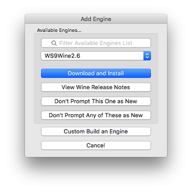
Task: Click the Available Engines... label
Action: click(x=59, y=30)
